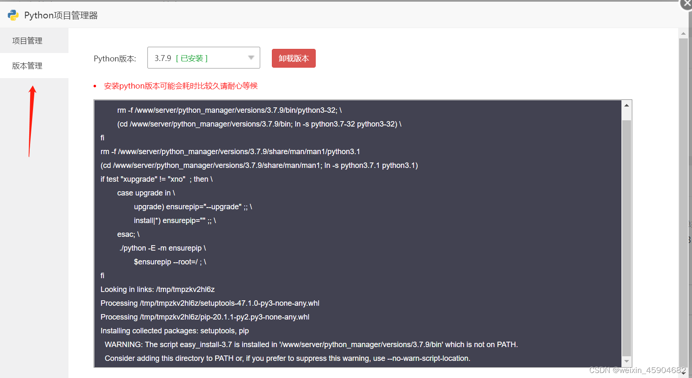
Task: Click the 'install|*) ensurepip' line
Action: (x=175, y=221)
